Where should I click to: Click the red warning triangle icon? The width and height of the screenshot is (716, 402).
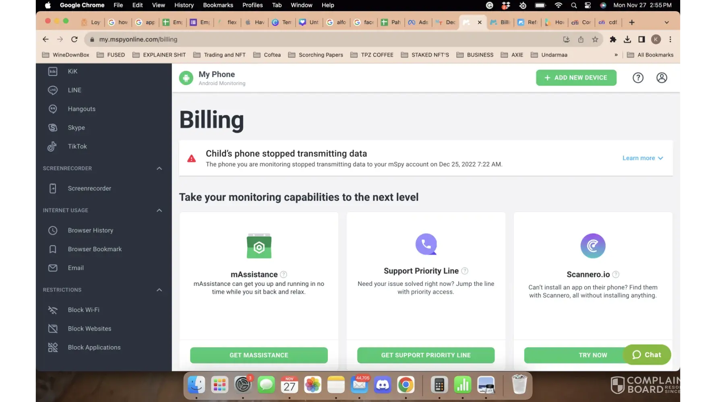click(x=192, y=158)
